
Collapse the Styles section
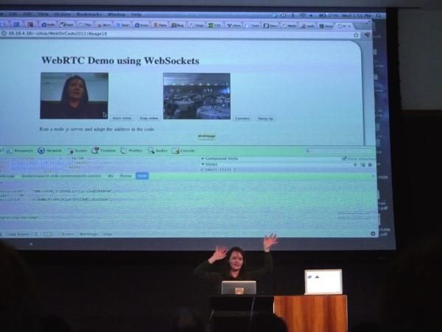tap(209, 164)
